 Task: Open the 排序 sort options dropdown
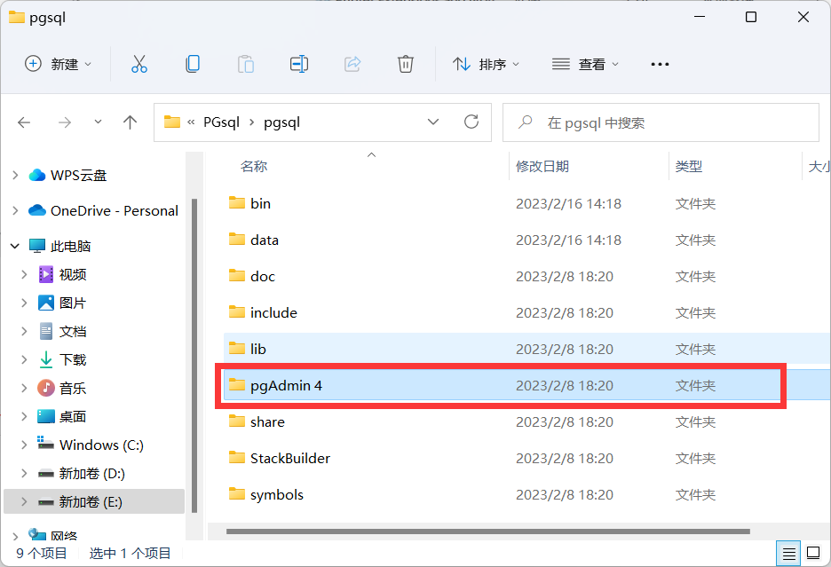click(485, 63)
